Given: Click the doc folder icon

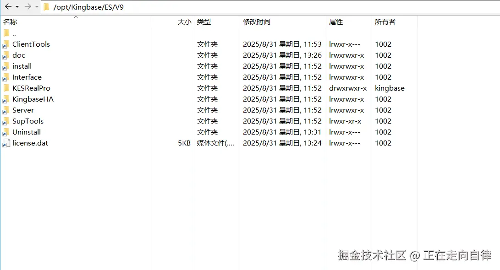Looking at the screenshot, I should point(6,55).
